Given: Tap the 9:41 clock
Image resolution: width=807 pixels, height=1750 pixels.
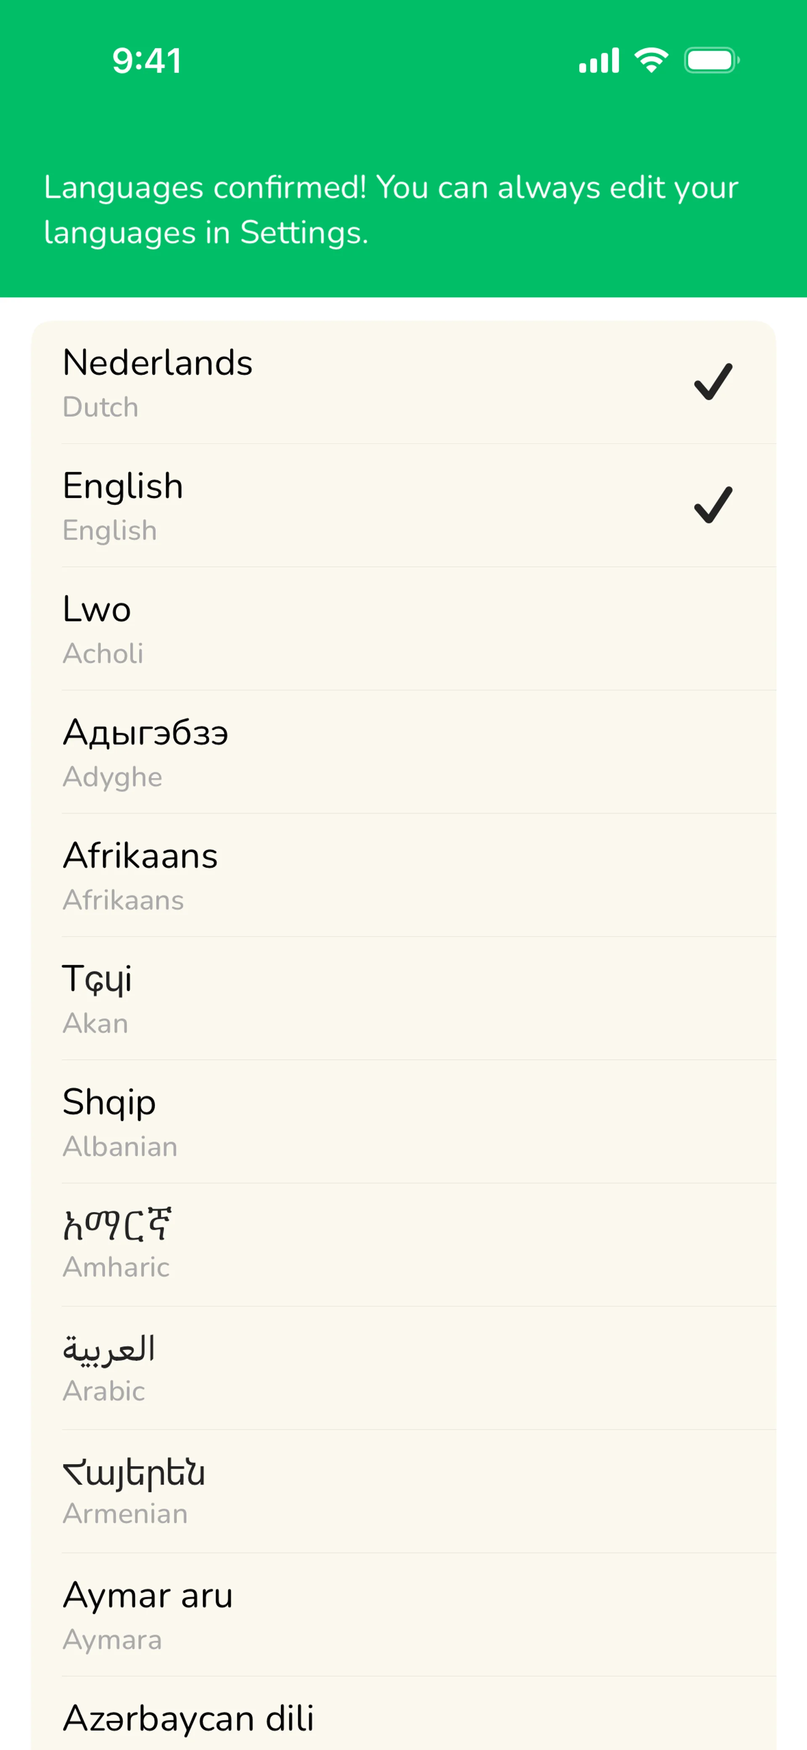Looking at the screenshot, I should click(147, 61).
